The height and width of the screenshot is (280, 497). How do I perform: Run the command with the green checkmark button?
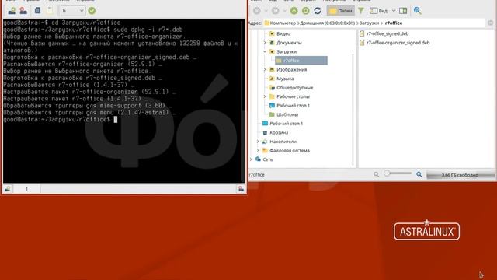pyautogui.click(x=92, y=11)
